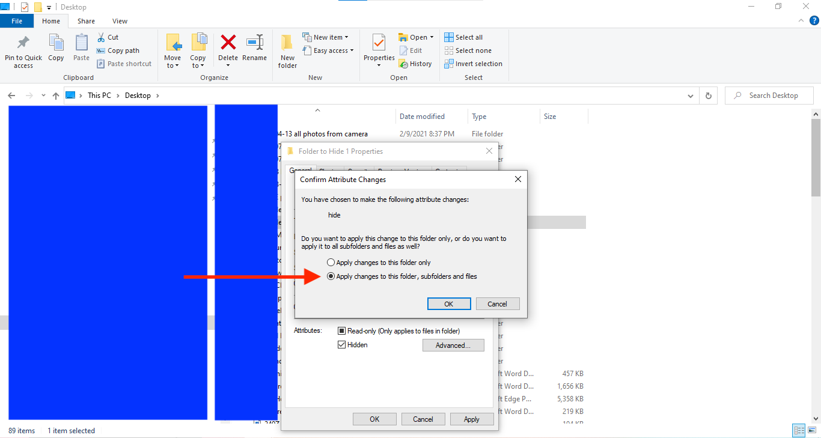
Task: Toggle the Hidden attribute checkbox
Action: click(342, 345)
